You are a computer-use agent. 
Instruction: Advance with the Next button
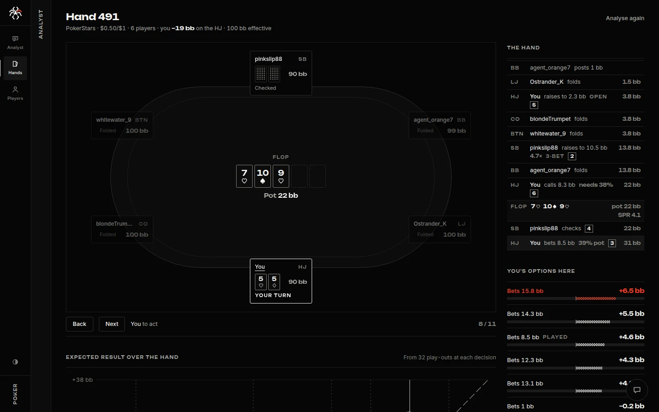point(112,324)
